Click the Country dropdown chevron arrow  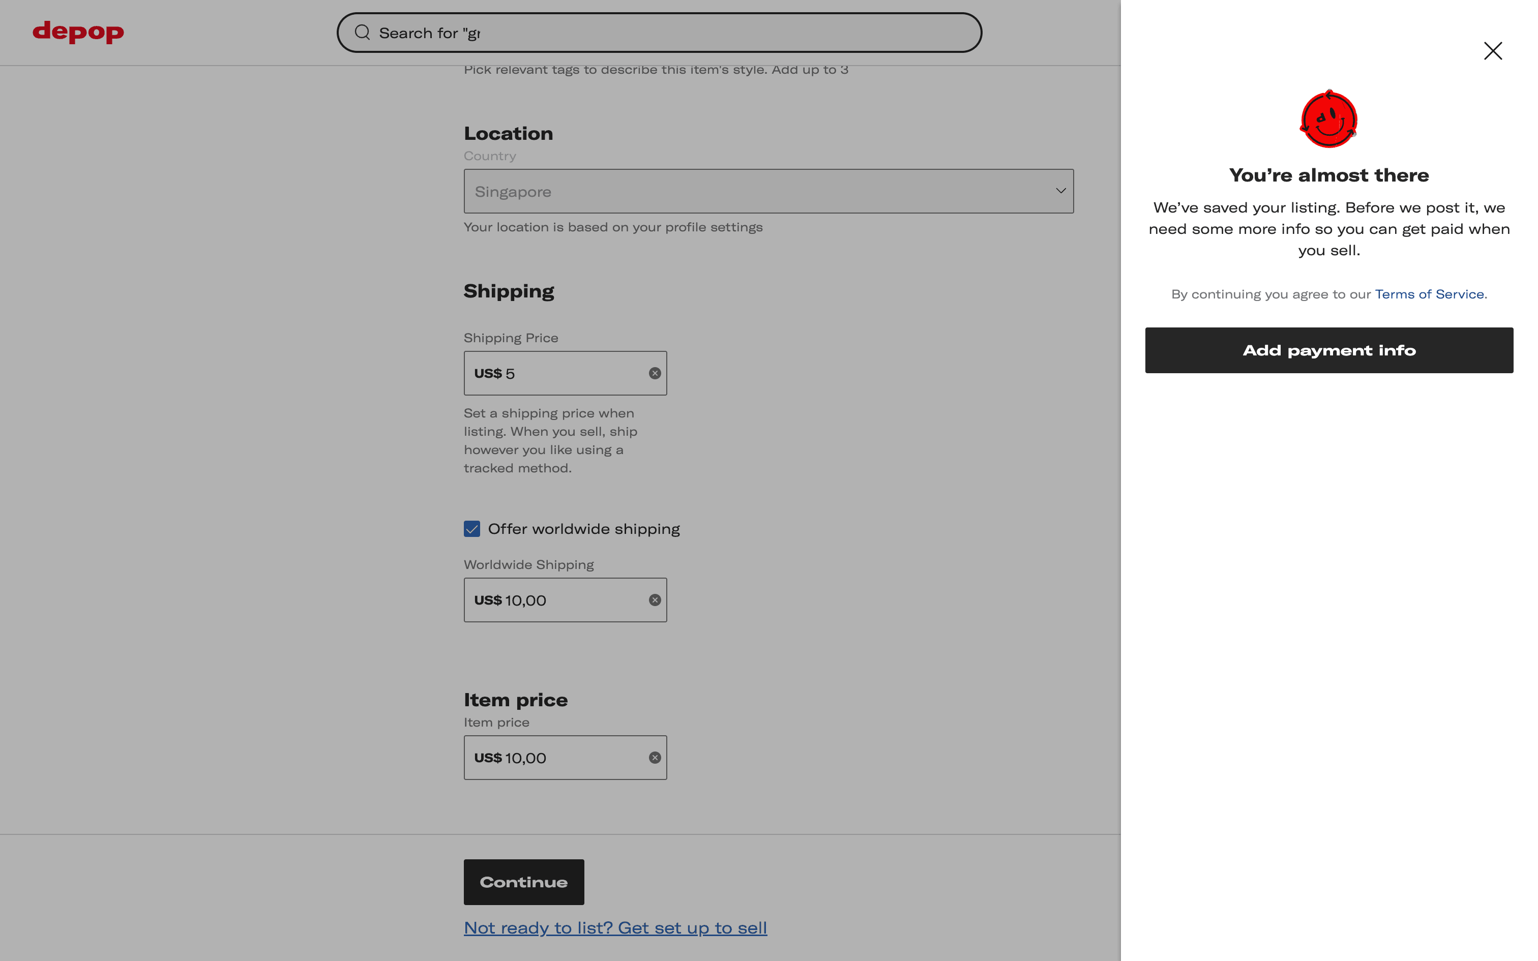click(x=1061, y=191)
